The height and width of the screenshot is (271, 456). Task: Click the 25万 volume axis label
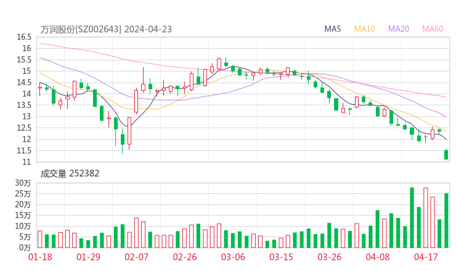pos(23,193)
